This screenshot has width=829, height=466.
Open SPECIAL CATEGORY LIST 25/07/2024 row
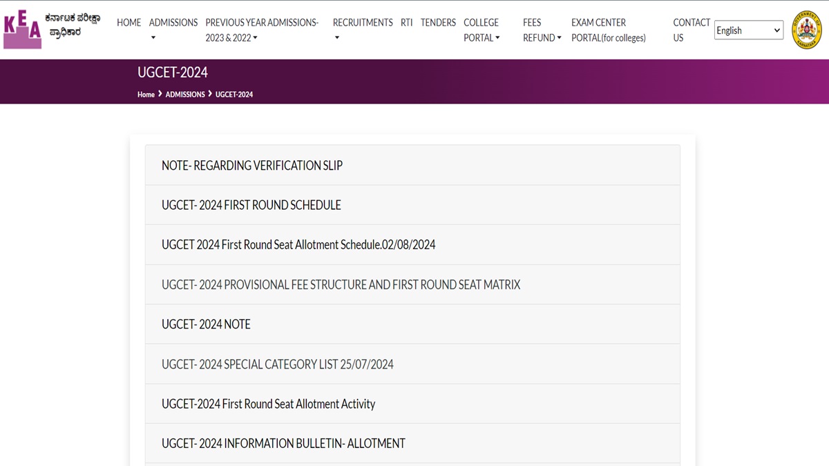[412, 364]
